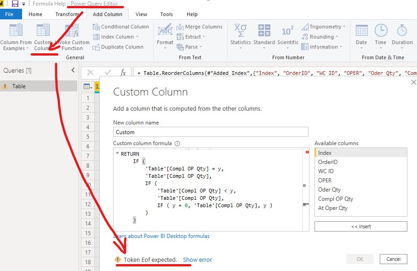
Task: Open the quick access toolbar dropdown arrow
Action: [23, 4]
